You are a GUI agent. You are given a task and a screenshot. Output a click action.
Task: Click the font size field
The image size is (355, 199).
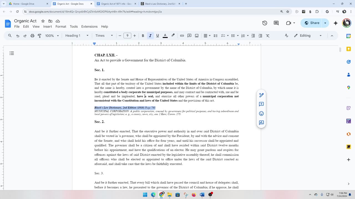coord(127,36)
